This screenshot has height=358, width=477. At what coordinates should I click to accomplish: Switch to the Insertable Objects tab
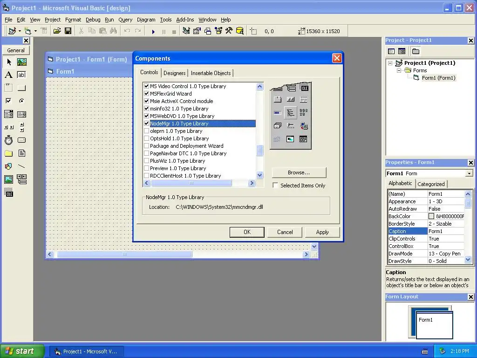click(211, 73)
